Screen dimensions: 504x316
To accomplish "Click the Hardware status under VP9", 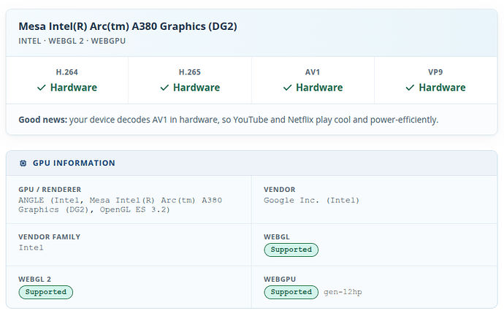I will [x=442, y=88].
